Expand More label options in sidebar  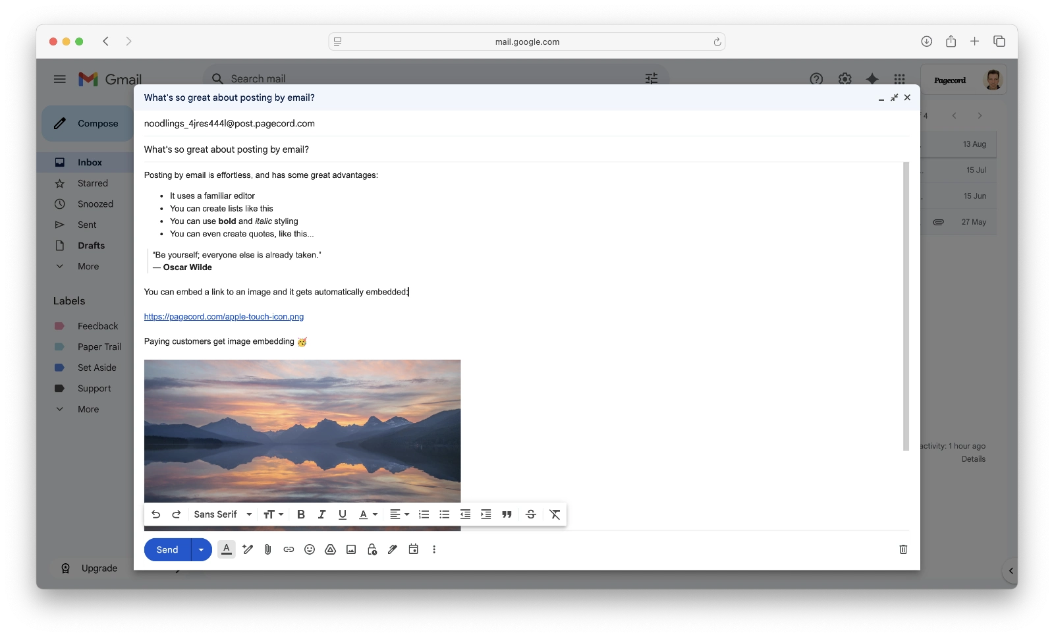[x=88, y=409]
